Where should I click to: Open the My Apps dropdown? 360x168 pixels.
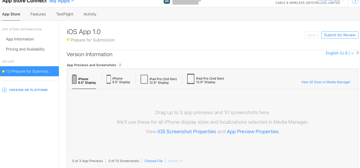point(62,1)
